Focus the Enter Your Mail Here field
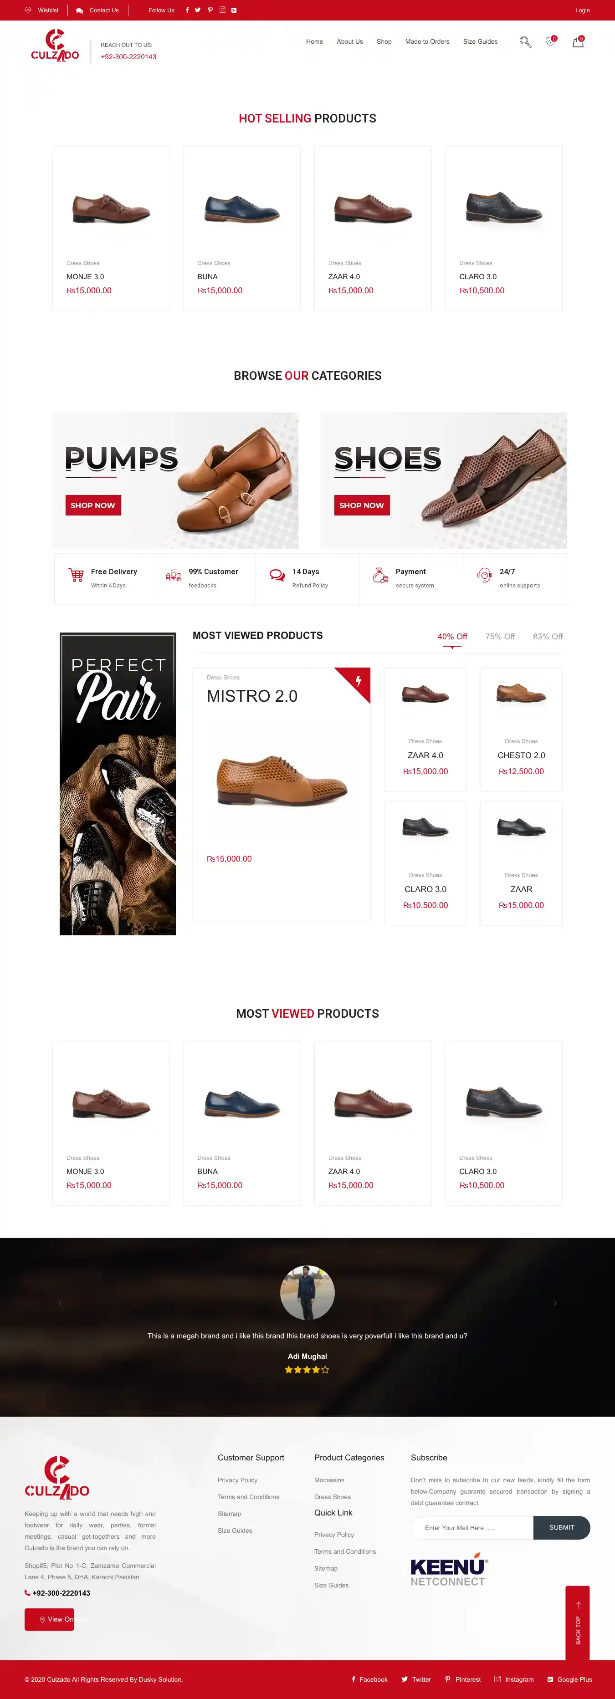Screen dimensions: 615x1699 (x=472, y=1527)
